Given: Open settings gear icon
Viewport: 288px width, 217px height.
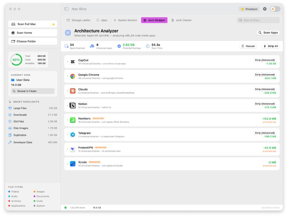Looking at the screenshot, I should [265, 9].
